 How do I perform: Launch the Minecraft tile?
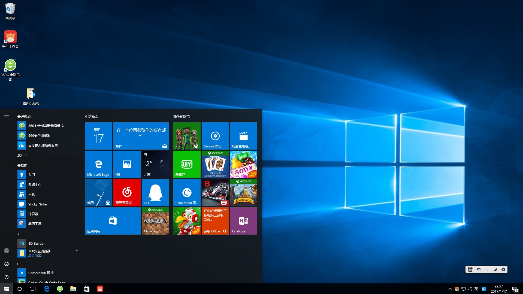pos(155,221)
